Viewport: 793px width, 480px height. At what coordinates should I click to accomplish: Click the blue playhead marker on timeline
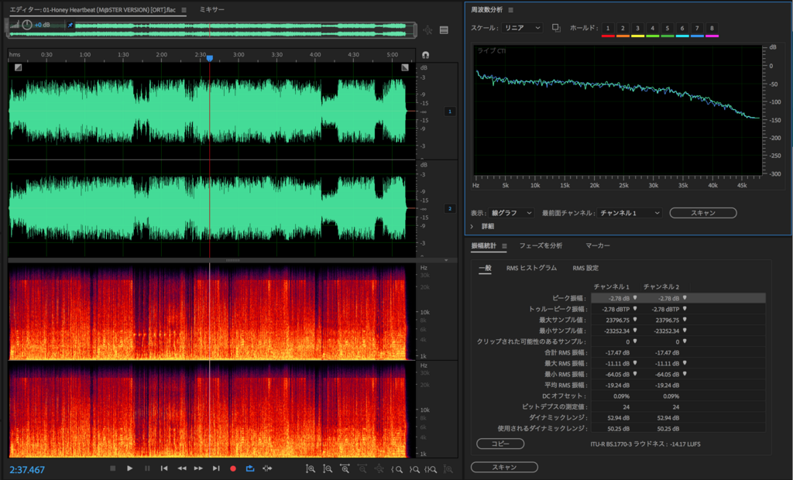point(209,59)
